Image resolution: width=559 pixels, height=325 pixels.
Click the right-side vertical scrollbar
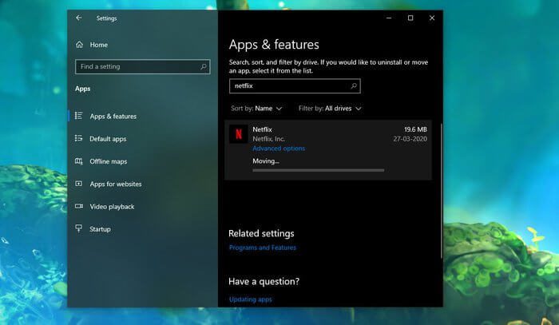440,184
